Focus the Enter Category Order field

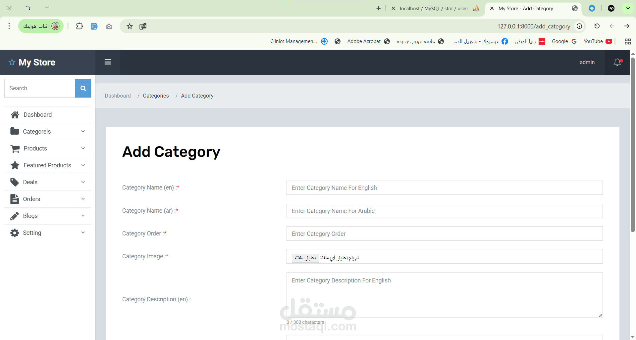(x=444, y=234)
